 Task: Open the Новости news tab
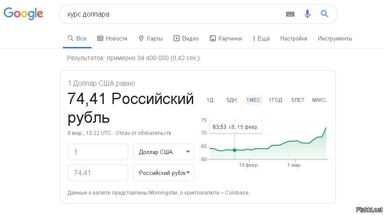coord(112,38)
